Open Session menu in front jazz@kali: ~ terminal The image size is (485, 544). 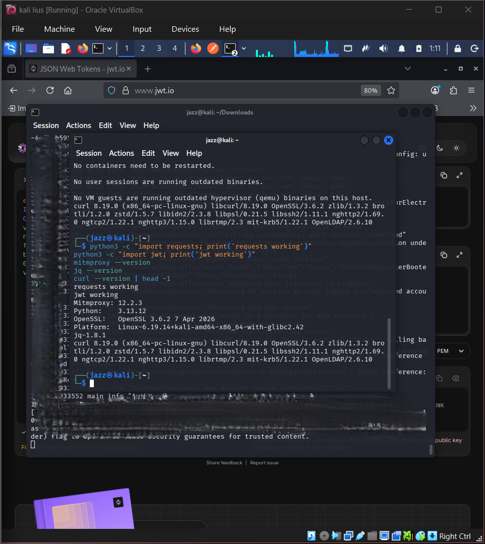tap(89, 153)
